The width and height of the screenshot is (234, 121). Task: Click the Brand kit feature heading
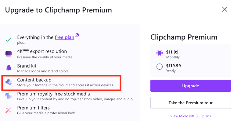[27, 66]
